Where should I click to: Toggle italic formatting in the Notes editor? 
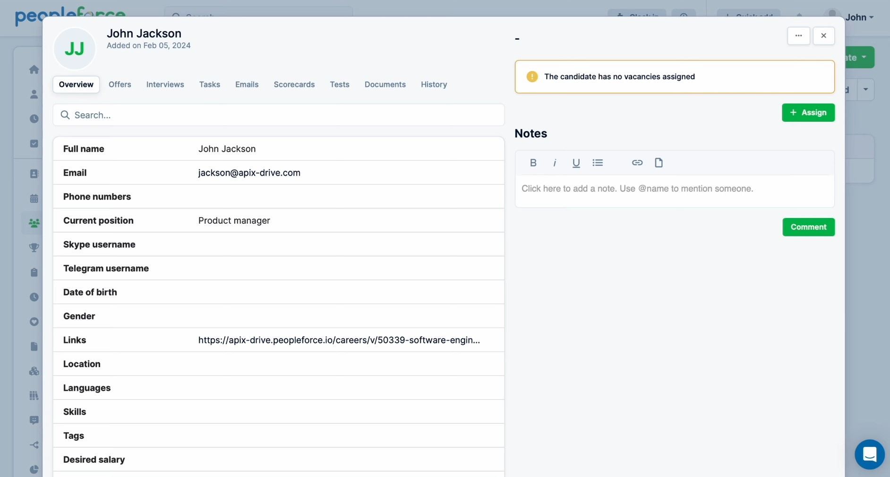[x=555, y=163]
